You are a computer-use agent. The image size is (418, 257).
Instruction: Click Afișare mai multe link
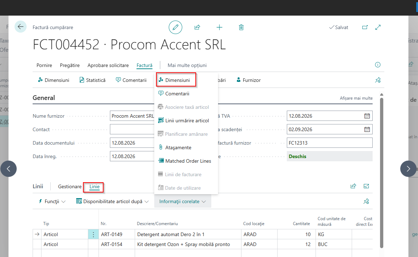point(356,98)
